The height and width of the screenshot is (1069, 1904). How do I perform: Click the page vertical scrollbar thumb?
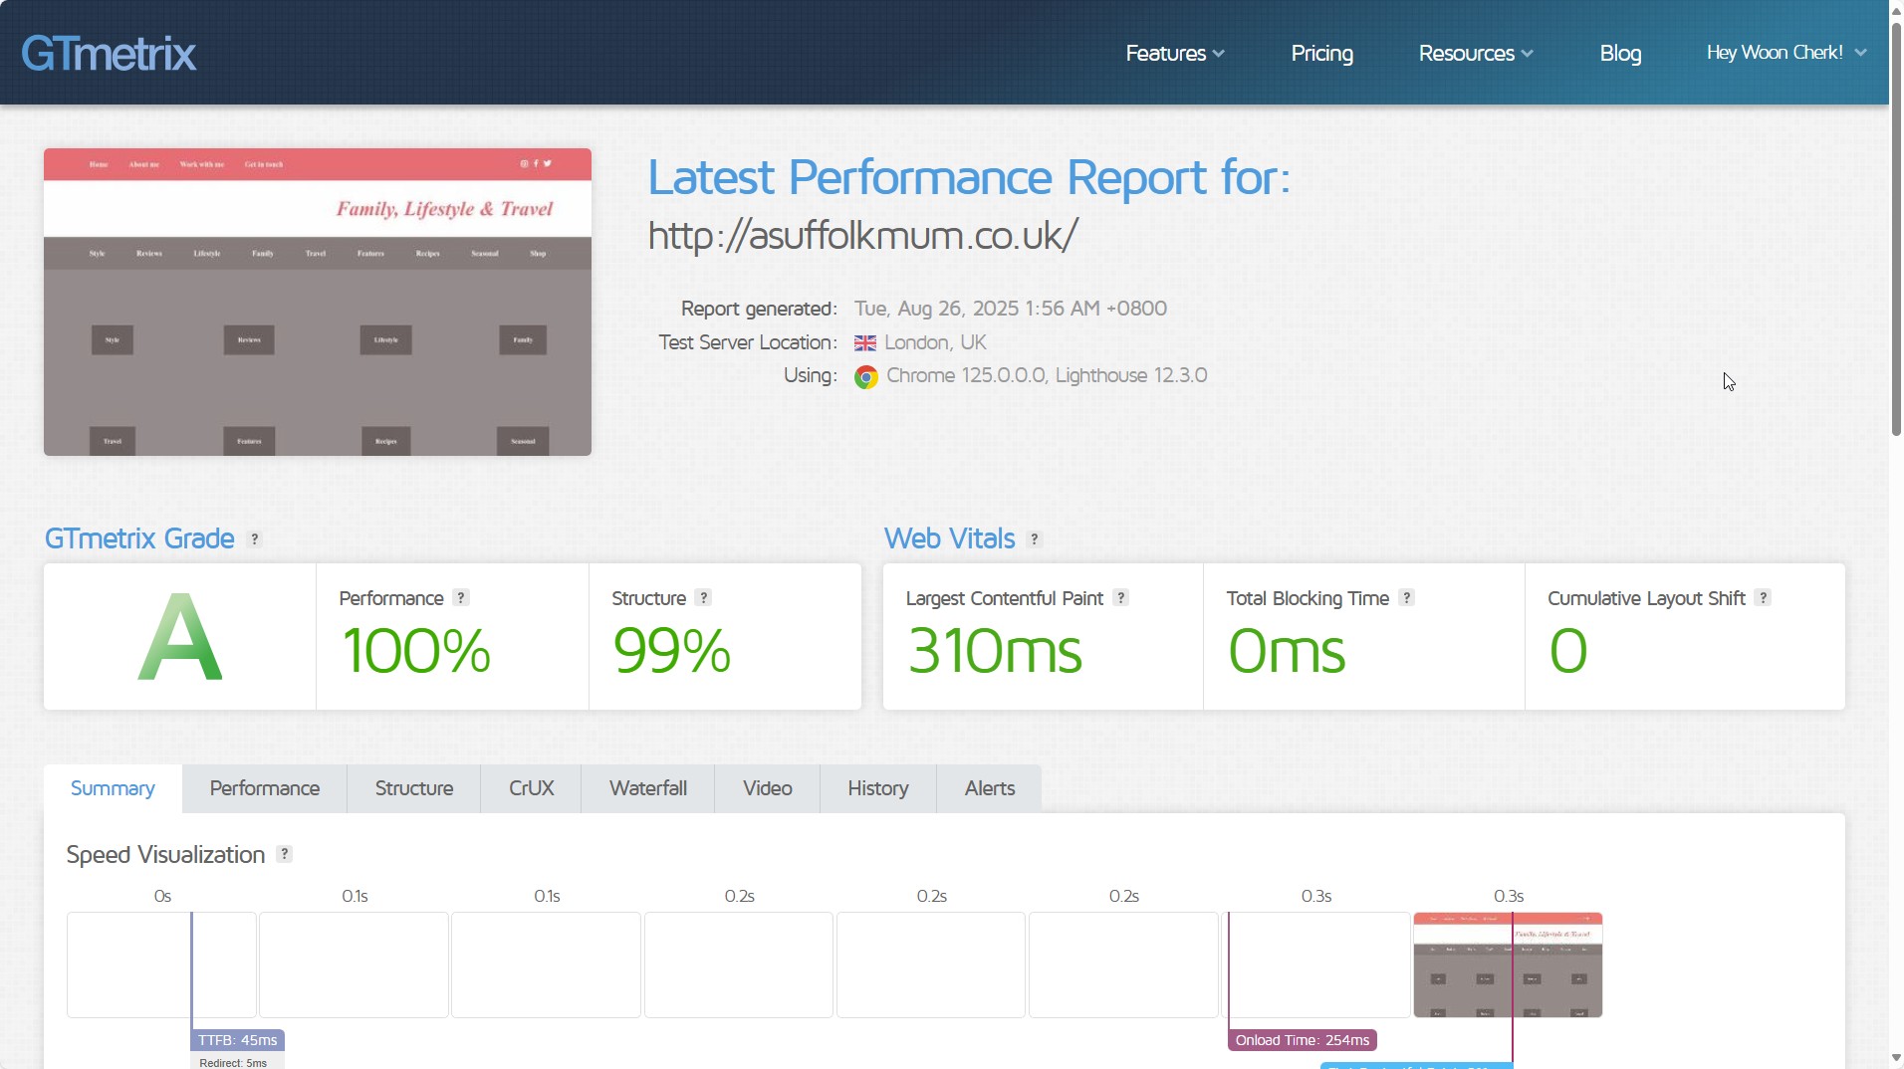[1896, 229]
